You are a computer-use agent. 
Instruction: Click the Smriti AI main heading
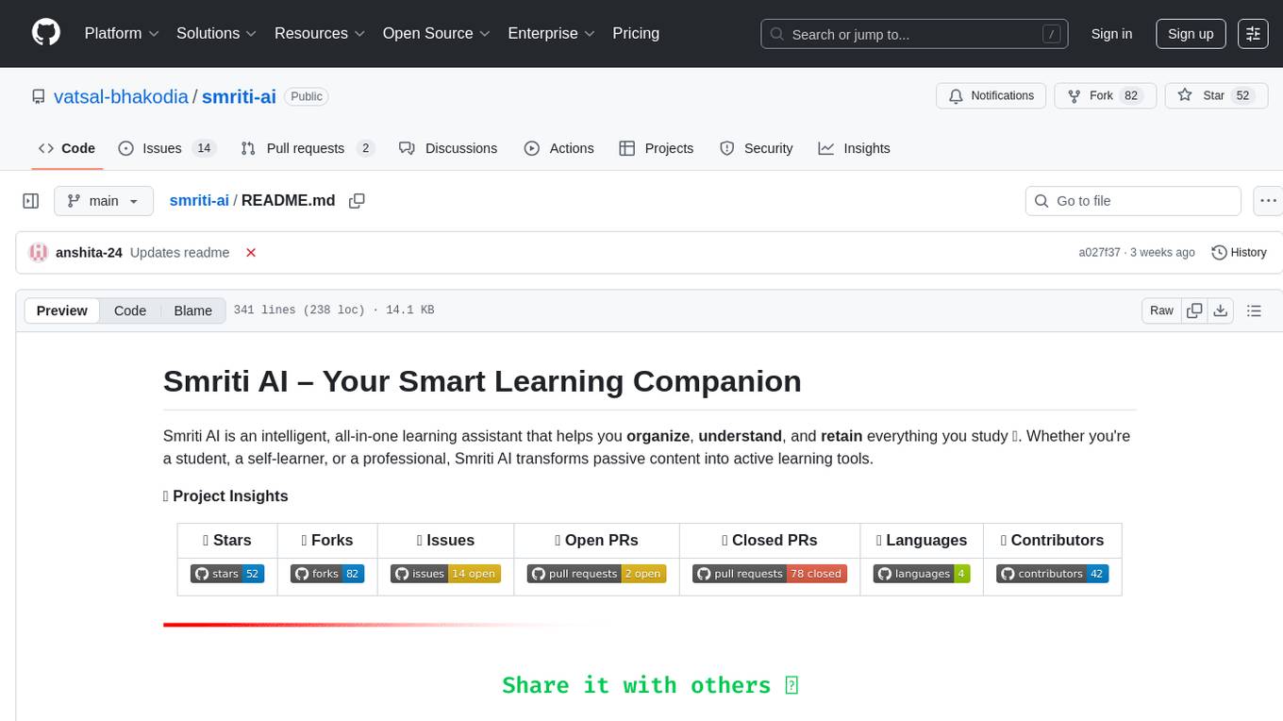click(482, 381)
